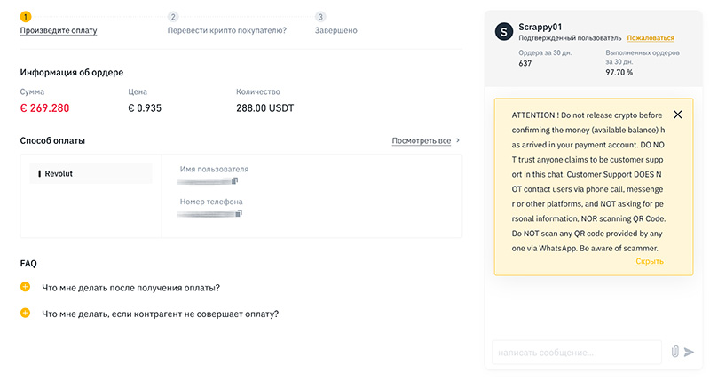Viewport: 710px width, 381px height.
Task: Select step 1 Произведите оплату
Action: tap(59, 30)
